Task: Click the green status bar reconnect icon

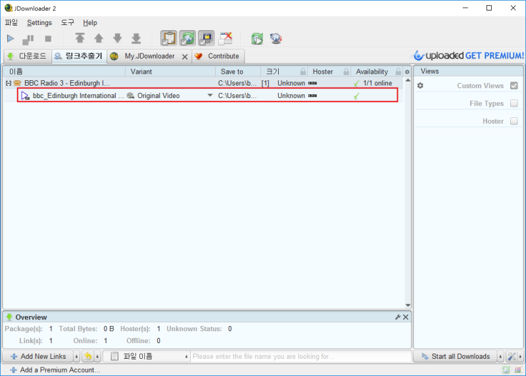Action: 506,370
